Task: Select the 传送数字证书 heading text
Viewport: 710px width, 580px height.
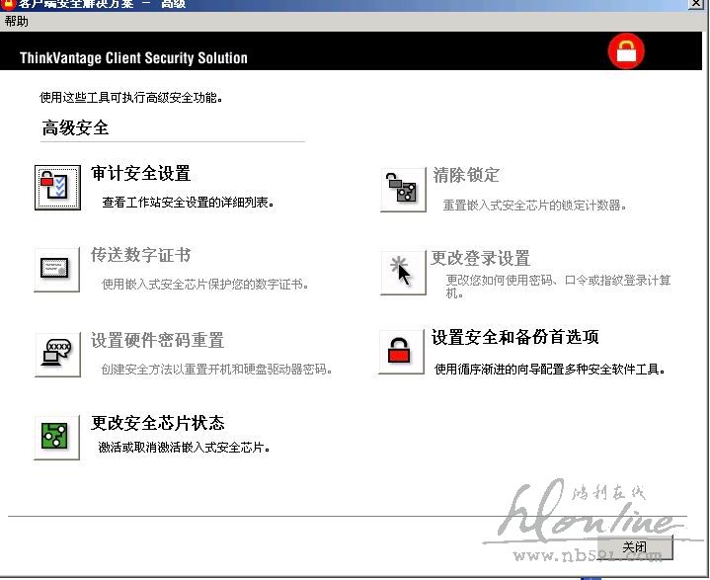Action: 140,256
